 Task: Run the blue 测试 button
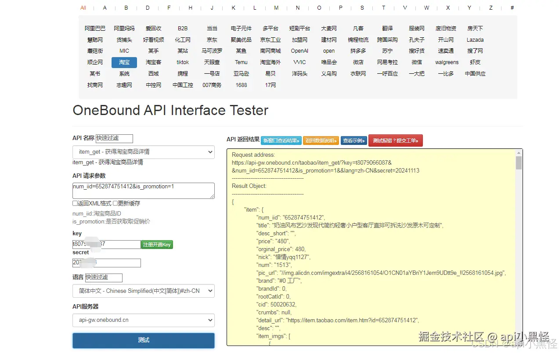click(x=144, y=340)
